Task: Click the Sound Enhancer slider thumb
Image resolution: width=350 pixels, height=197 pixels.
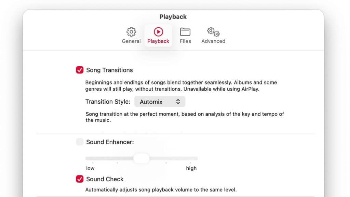Action: pyautogui.click(x=141, y=158)
